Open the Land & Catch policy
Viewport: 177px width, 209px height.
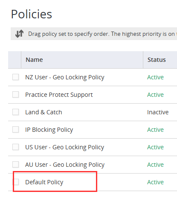pos(44,112)
